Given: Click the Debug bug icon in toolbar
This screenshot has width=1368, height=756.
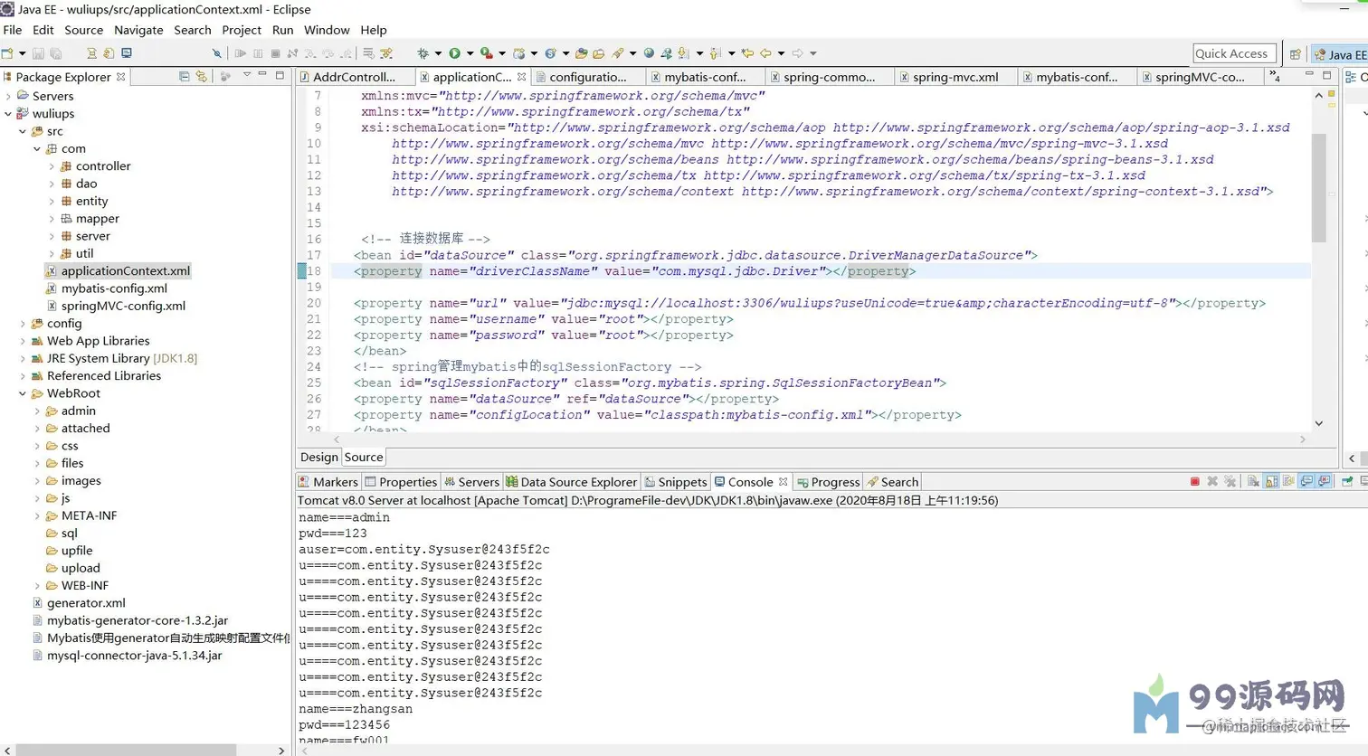Looking at the screenshot, I should pos(423,53).
